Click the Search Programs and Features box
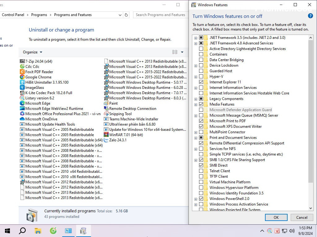This screenshot has height=237, width=317. coord(160,15)
